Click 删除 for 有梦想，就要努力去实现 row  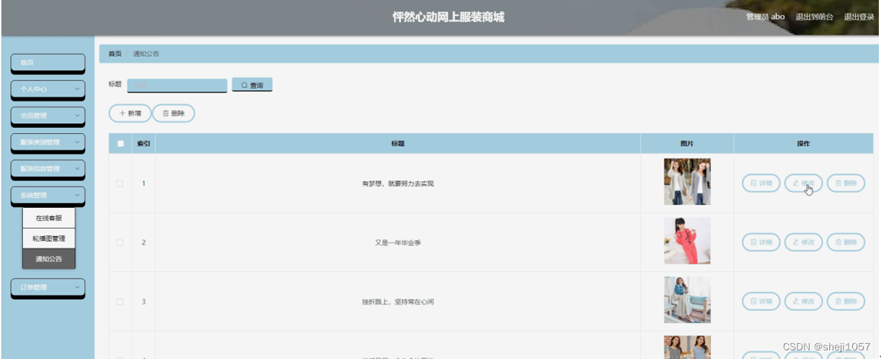[x=846, y=183]
